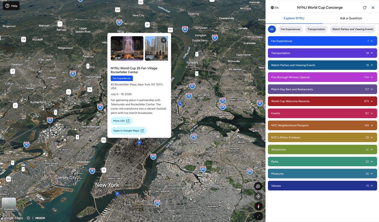Expand World Cup Welcome Rewards row
Image resolution: width=379 pixels, height=222 pixels.
tap(322, 101)
